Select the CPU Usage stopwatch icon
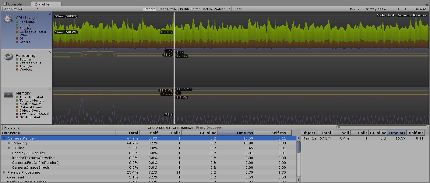Viewport: 430px width, 183px height. tap(8, 19)
